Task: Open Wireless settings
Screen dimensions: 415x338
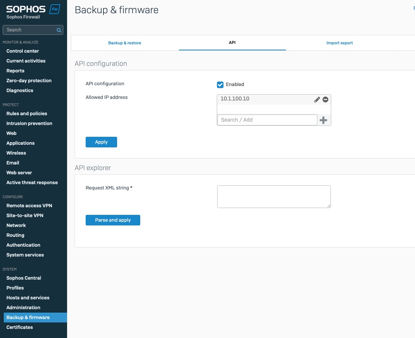Action: pyautogui.click(x=16, y=153)
